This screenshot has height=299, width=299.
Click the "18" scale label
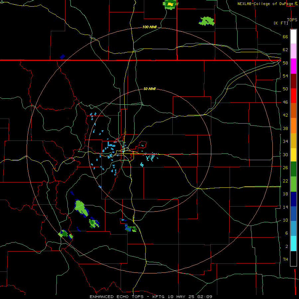pos(285,194)
